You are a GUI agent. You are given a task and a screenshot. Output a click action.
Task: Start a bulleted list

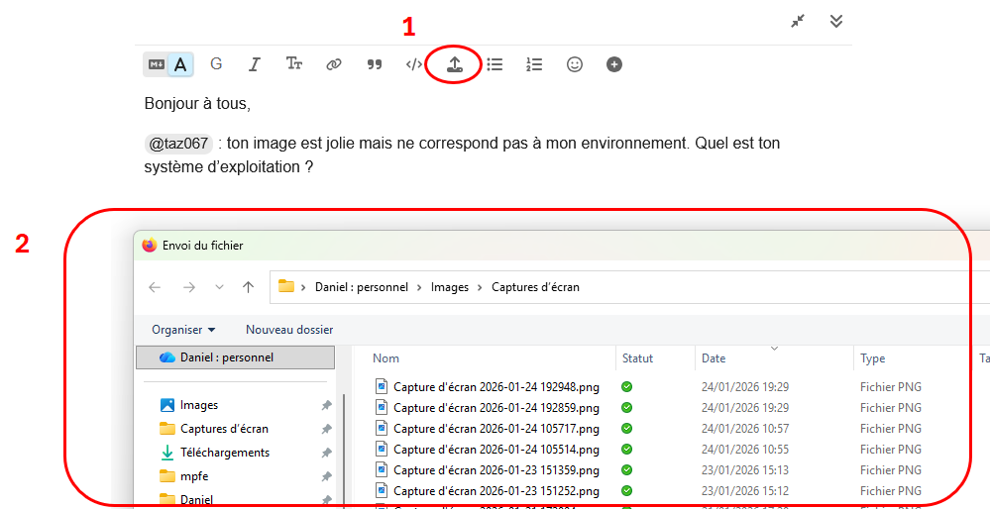pyautogui.click(x=495, y=64)
